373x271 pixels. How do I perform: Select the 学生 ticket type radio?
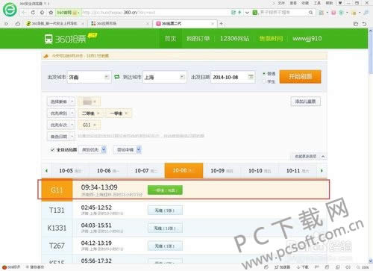pyautogui.click(x=264, y=81)
